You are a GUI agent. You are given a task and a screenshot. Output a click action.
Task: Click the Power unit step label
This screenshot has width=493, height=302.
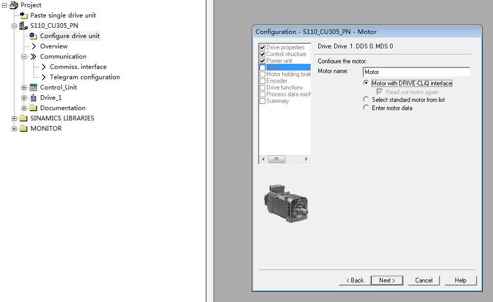pyautogui.click(x=279, y=61)
